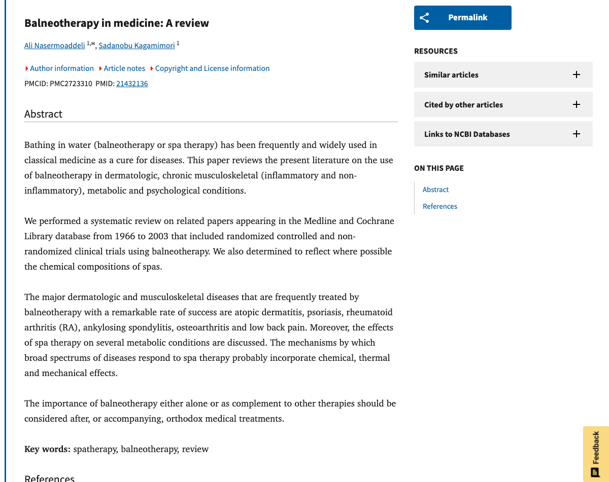Click the envelope icon beside Ali Nasermoaddeli
The width and height of the screenshot is (609, 482).
92,43
